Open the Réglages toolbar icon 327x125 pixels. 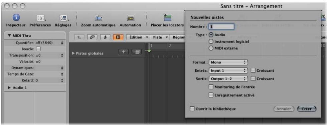click(x=63, y=18)
